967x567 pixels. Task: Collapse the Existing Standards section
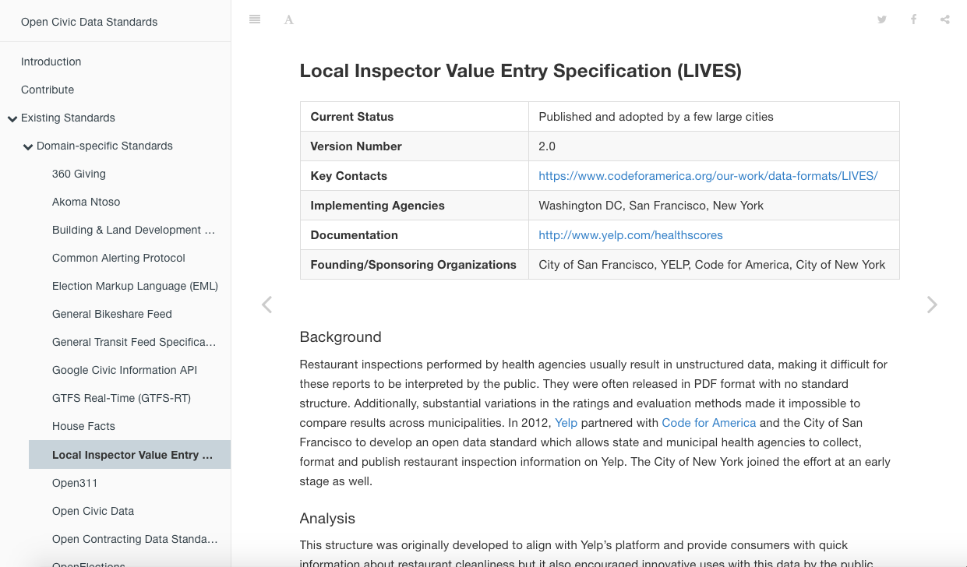pyautogui.click(x=12, y=118)
